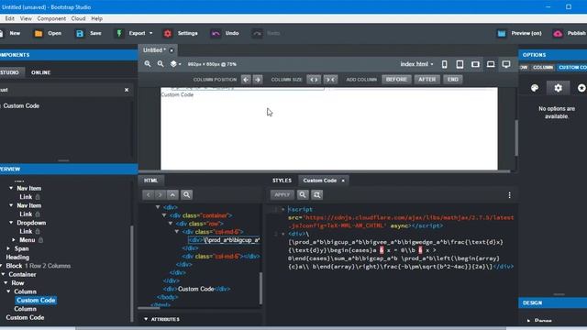Switch to the STUDIO components tab
This screenshot has height=330, width=587.
click(10, 72)
